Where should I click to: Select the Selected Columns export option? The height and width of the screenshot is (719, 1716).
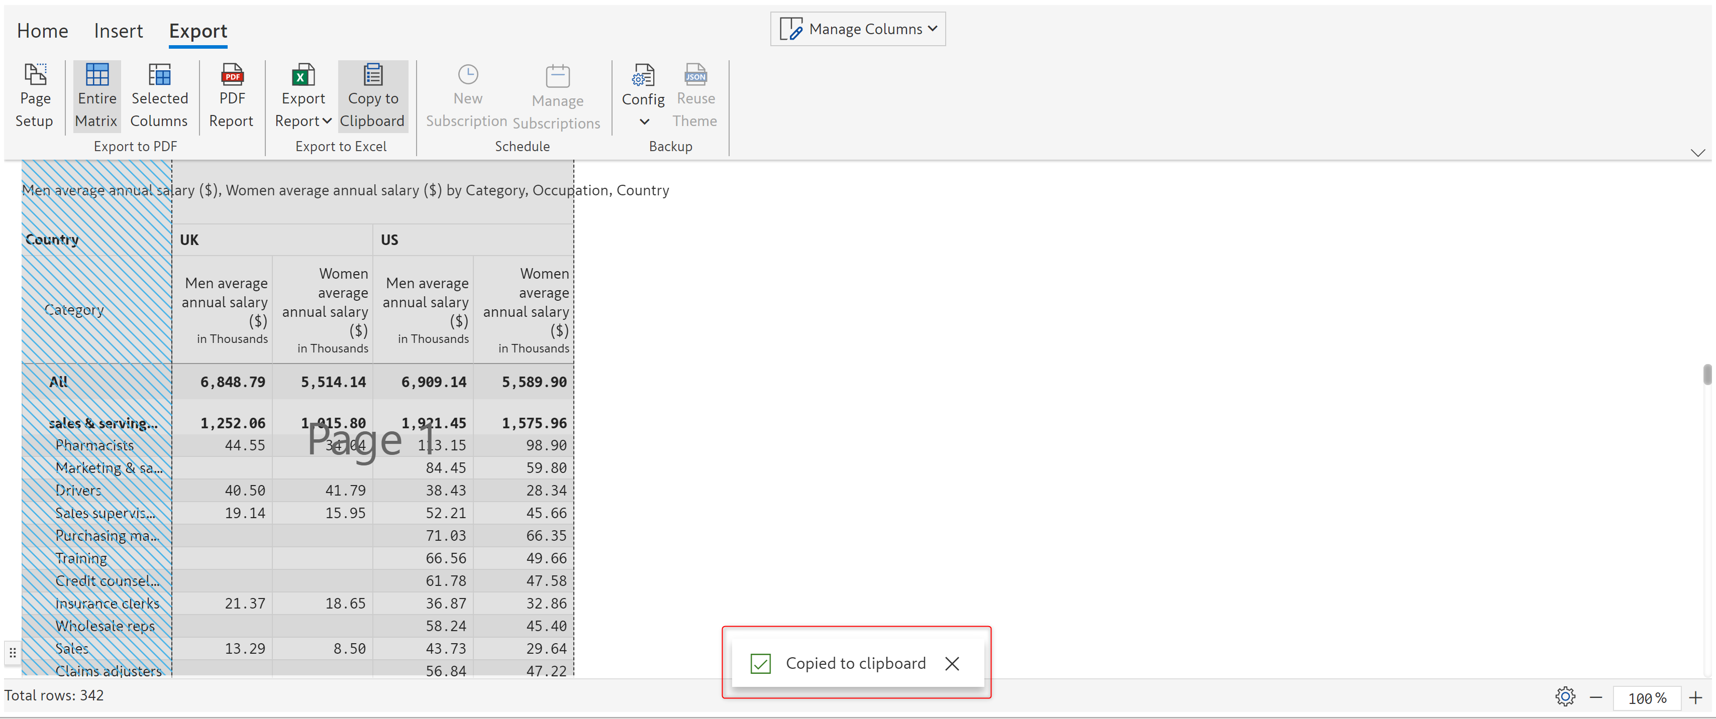pyautogui.click(x=159, y=96)
